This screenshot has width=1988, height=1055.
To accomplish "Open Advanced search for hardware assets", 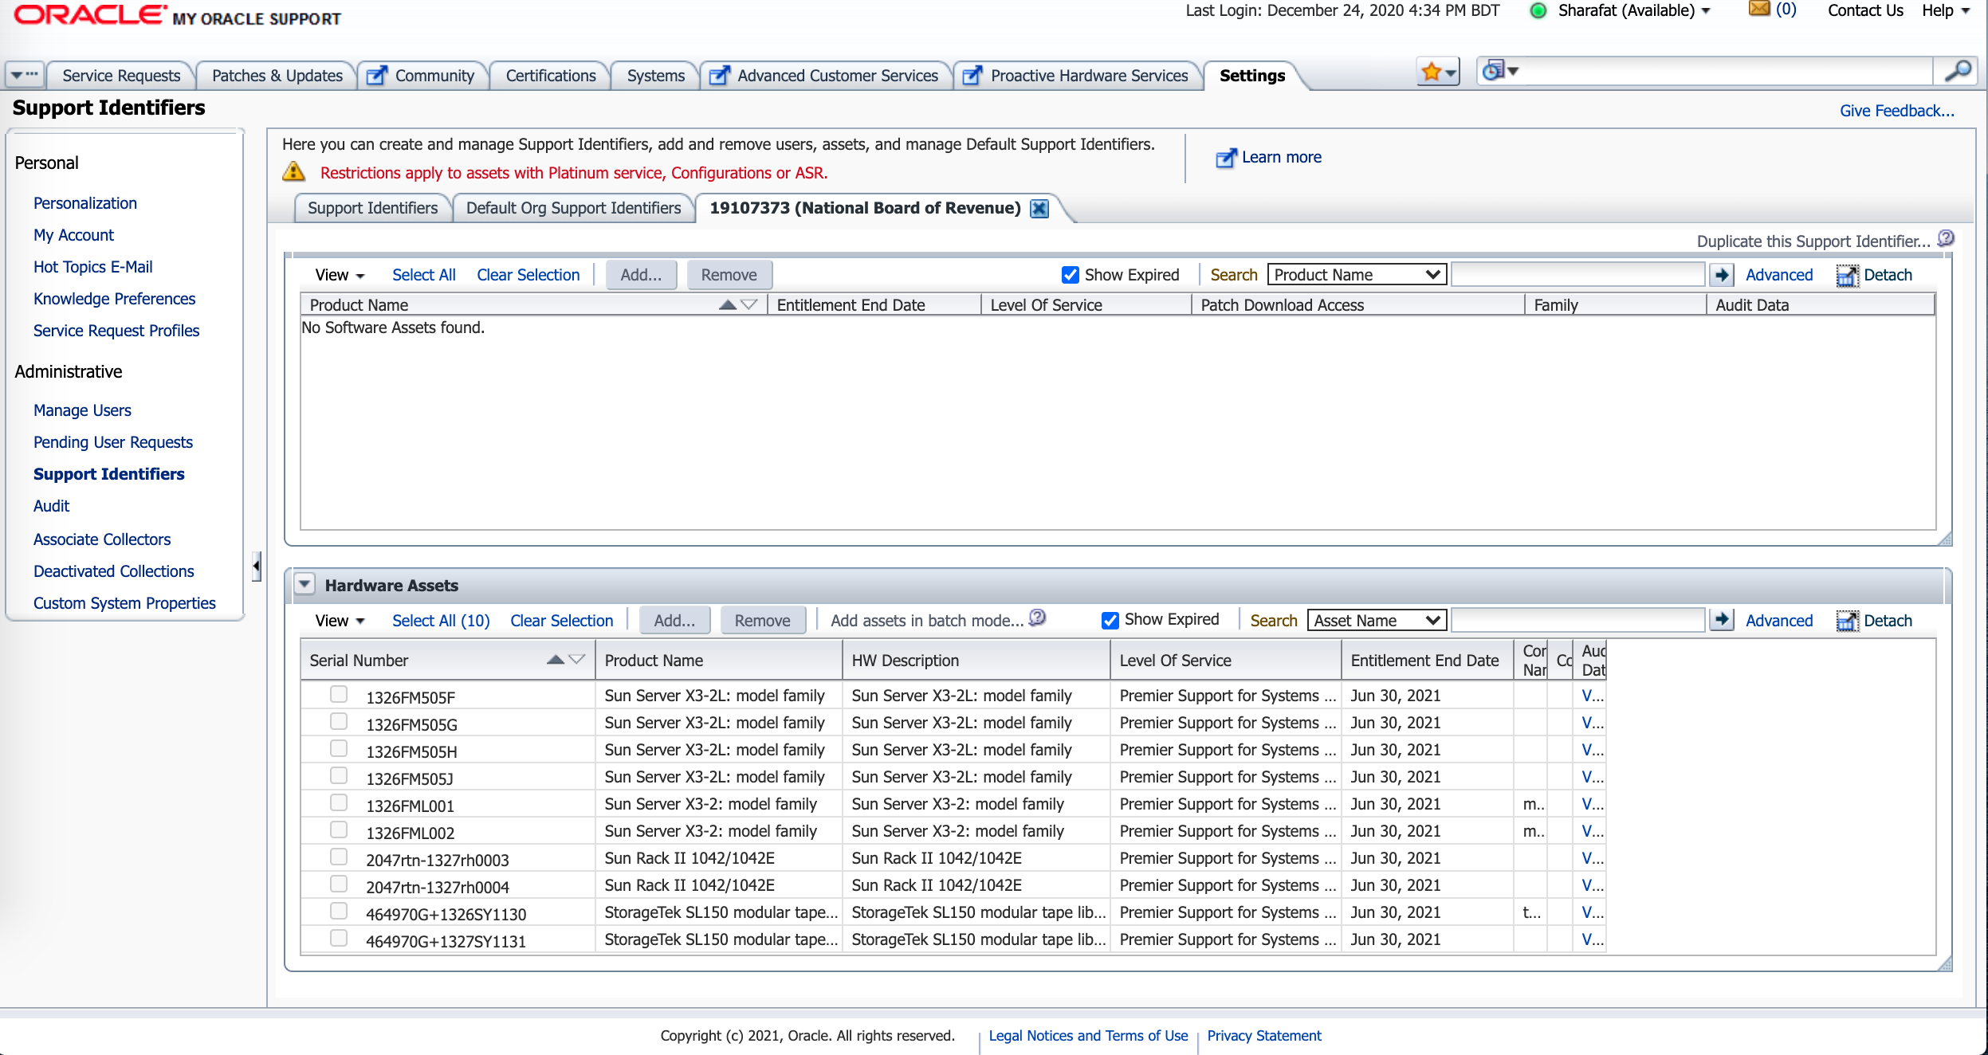I will point(1778,621).
